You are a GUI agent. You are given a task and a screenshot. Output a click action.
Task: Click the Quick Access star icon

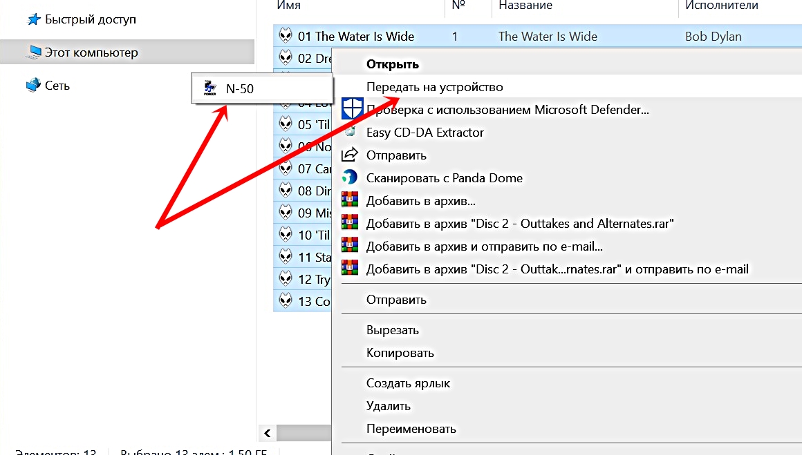[x=34, y=19]
